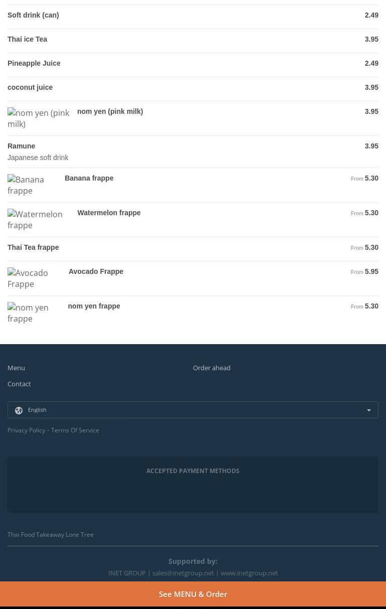Click the nom yen (pink milk) image
The width and height of the screenshot is (386, 609).
pos(39,118)
